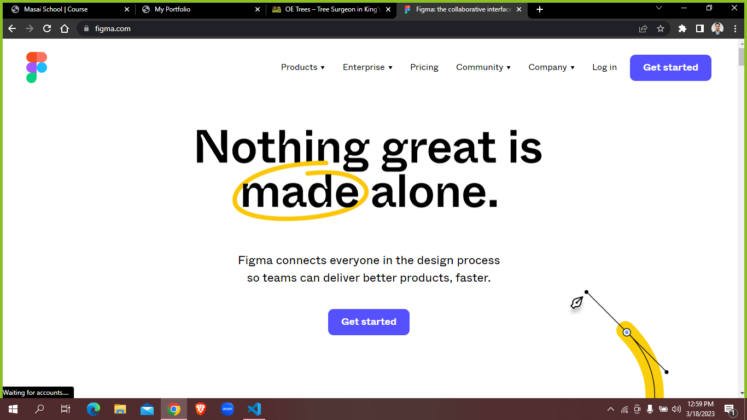Open the network Wi-Fi tray icon
The image size is (747, 420).
click(625, 409)
